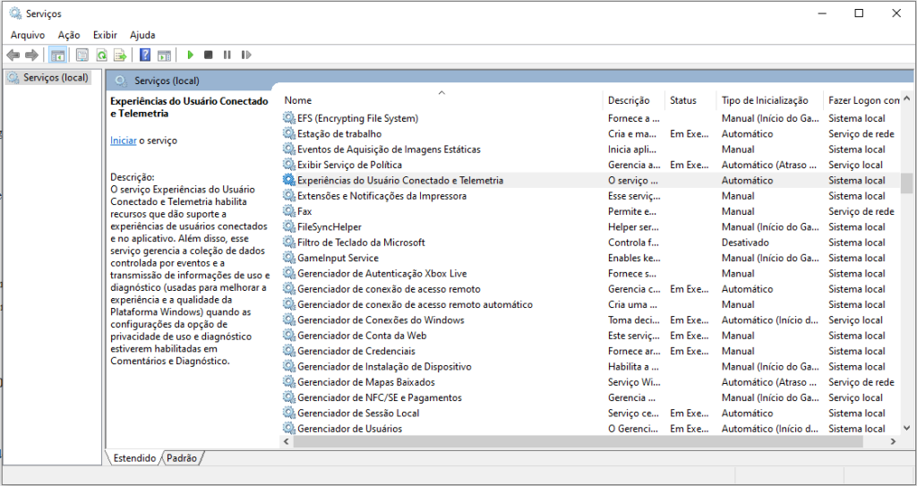
Task: Switch to the Padrão tab
Action: pyautogui.click(x=182, y=458)
